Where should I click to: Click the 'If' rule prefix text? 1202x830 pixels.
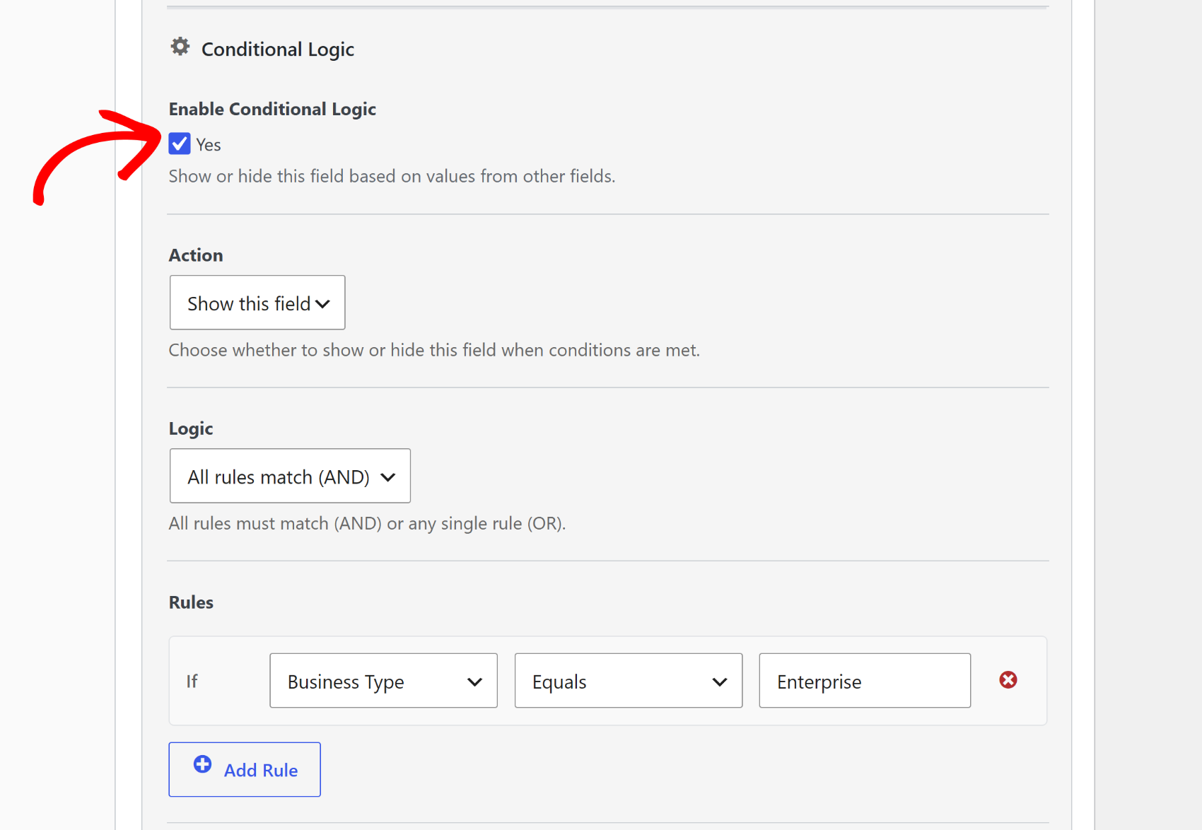(192, 681)
